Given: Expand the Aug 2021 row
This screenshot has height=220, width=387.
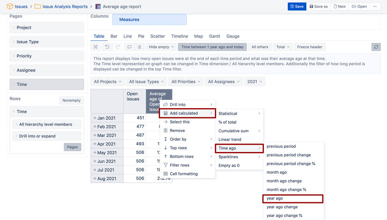Looking at the screenshot, I should [x=95, y=178].
